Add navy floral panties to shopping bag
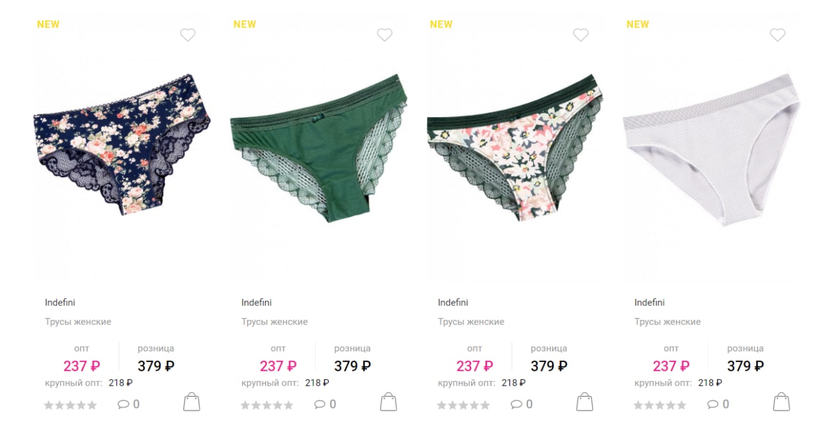The width and height of the screenshot is (817, 436). (191, 402)
